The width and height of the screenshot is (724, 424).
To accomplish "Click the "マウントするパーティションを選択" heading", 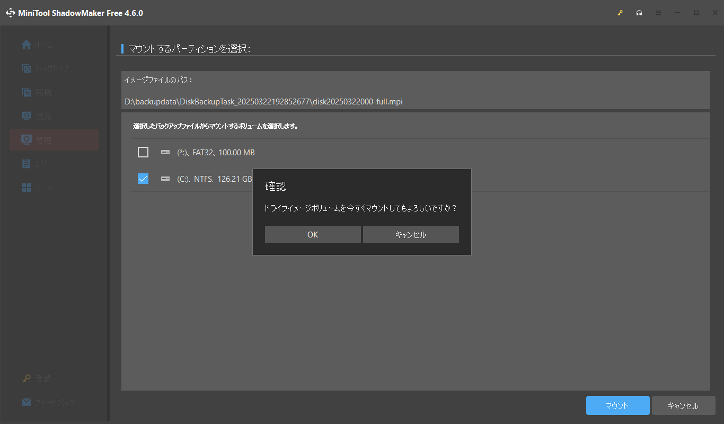I will (x=189, y=49).
